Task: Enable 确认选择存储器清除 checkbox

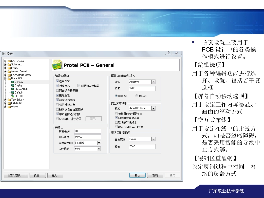Action: click(x=57, y=109)
